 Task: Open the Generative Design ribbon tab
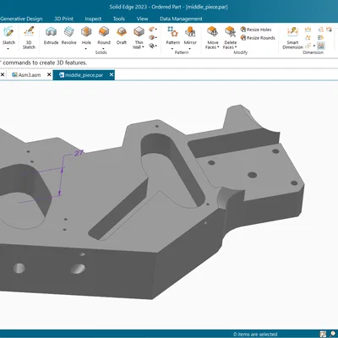tap(21, 19)
